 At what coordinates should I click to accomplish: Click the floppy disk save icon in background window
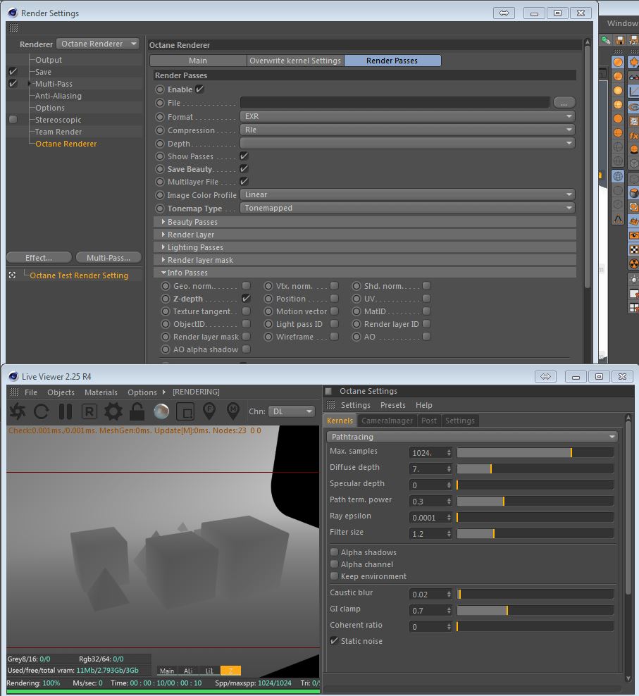[x=621, y=40]
